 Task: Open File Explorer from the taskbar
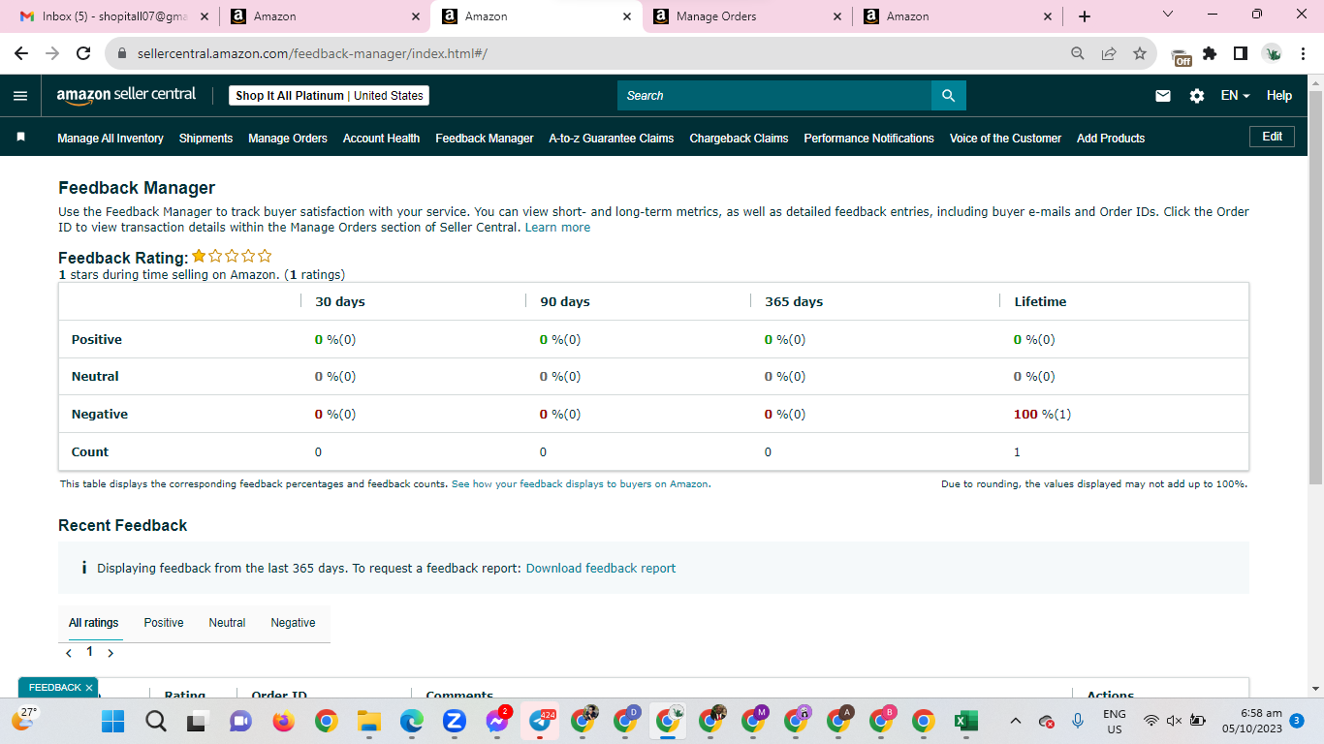(368, 721)
